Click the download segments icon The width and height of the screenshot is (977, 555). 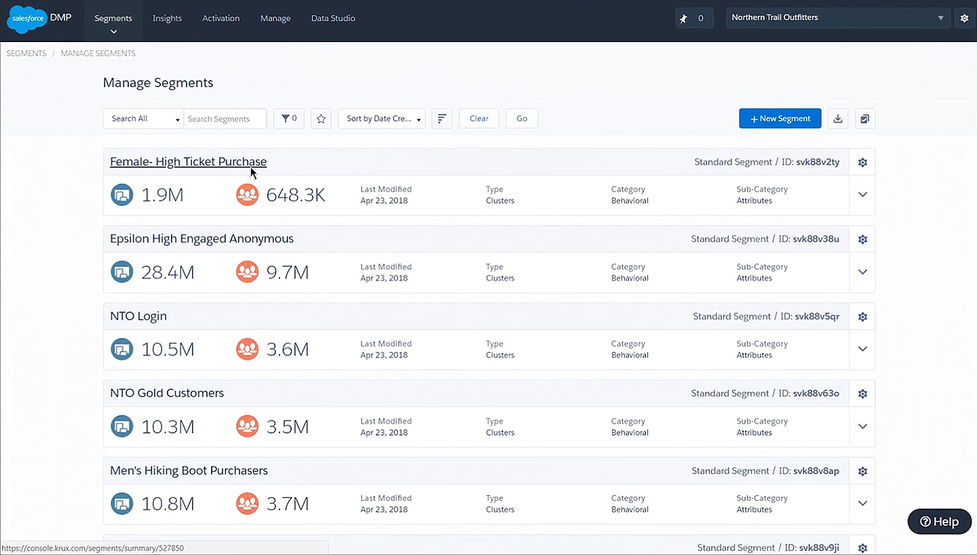click(x=837, y=118)
